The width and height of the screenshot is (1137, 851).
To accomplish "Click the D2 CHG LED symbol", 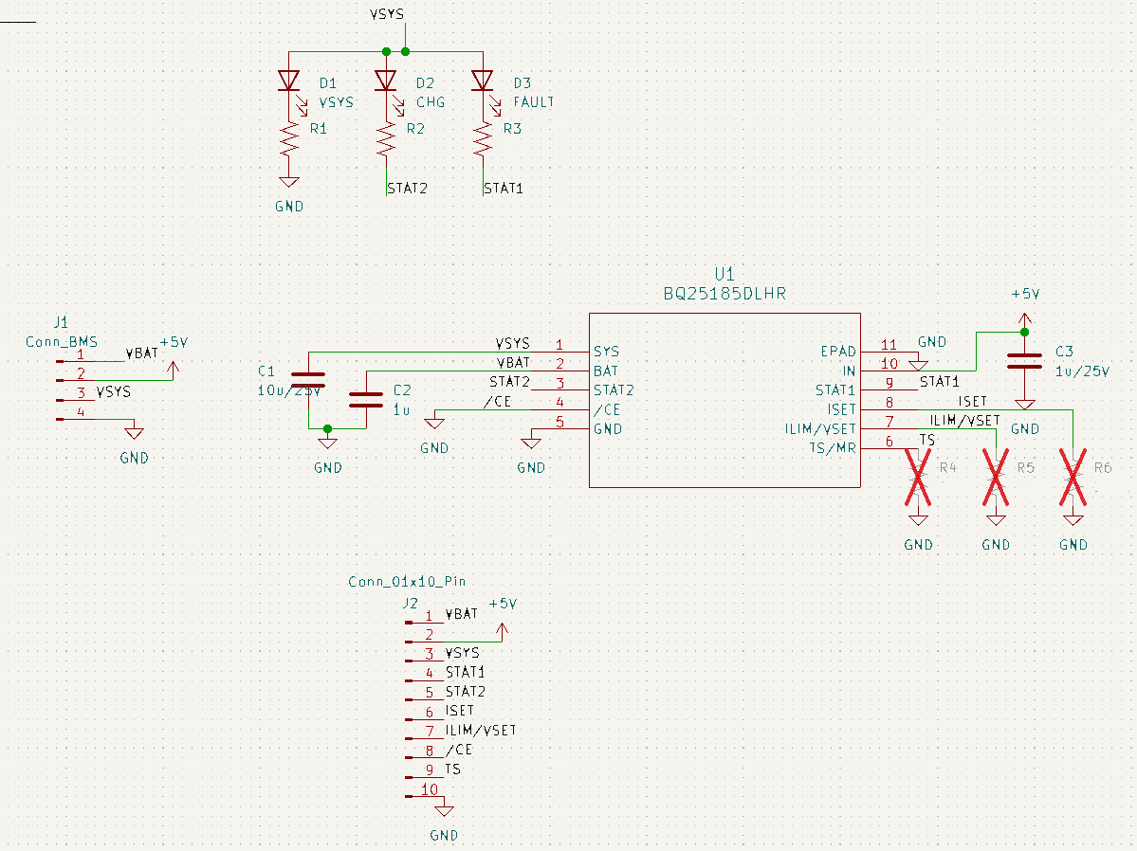I will (x=386, y=81).
